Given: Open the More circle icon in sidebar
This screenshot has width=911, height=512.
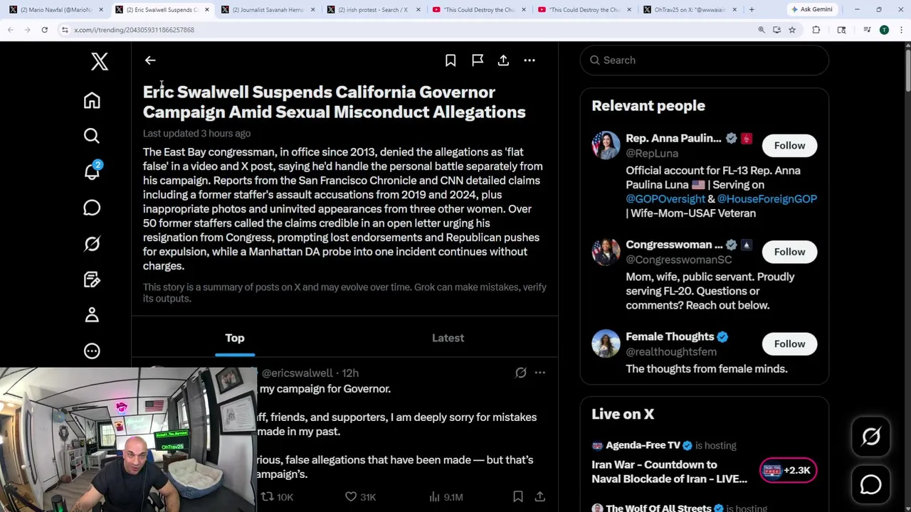Looking at the screenshot, I should [x=92, y=351].
